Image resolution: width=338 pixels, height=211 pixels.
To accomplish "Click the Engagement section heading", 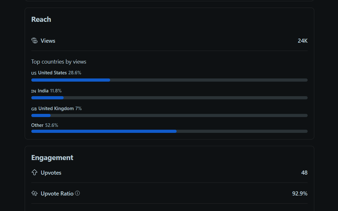I will click(52, 158).
